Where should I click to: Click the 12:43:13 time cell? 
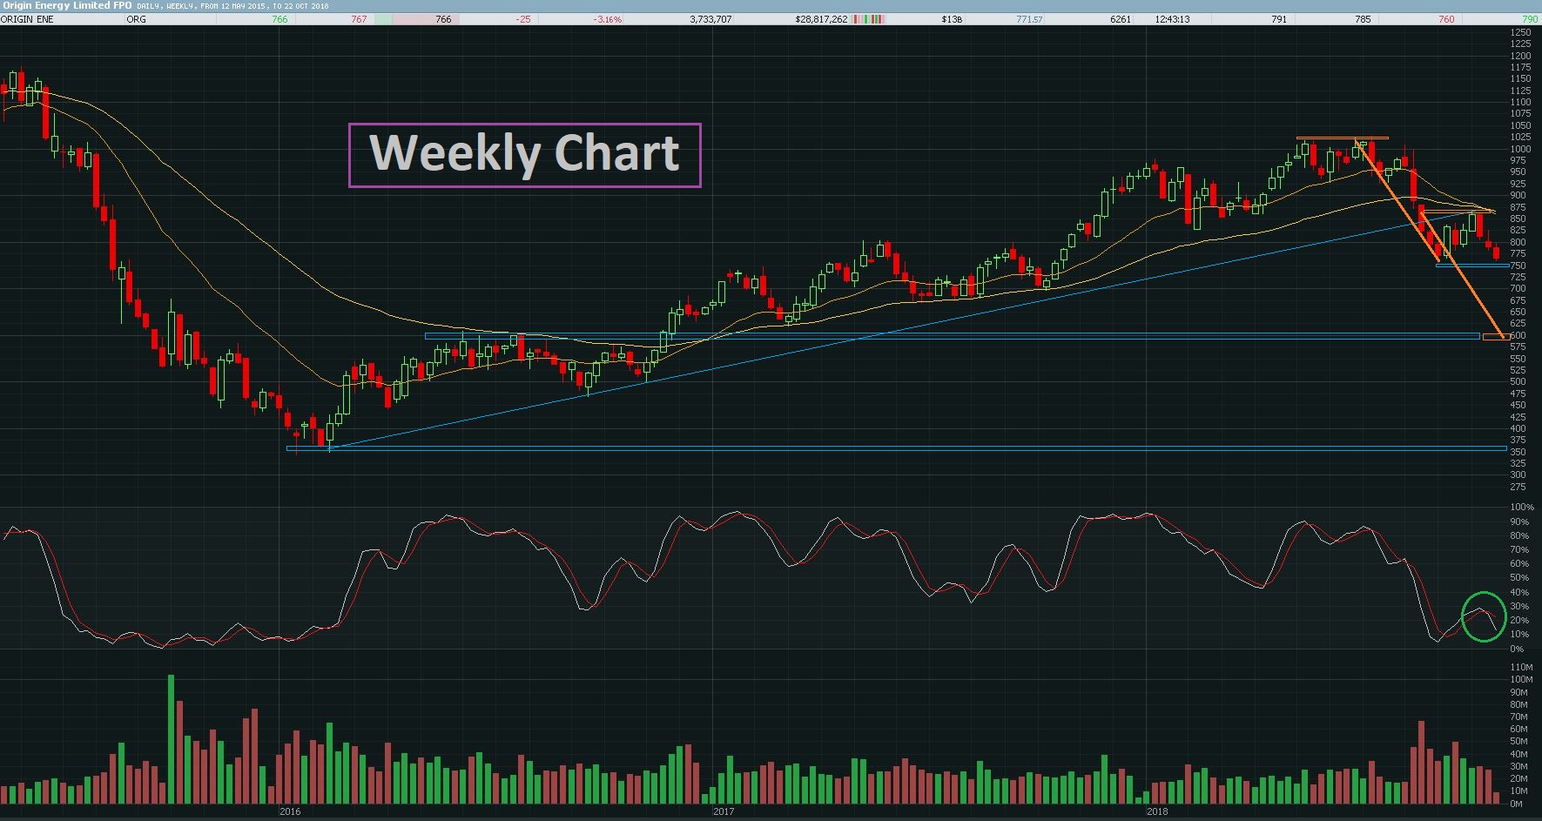coord(1172,19)
